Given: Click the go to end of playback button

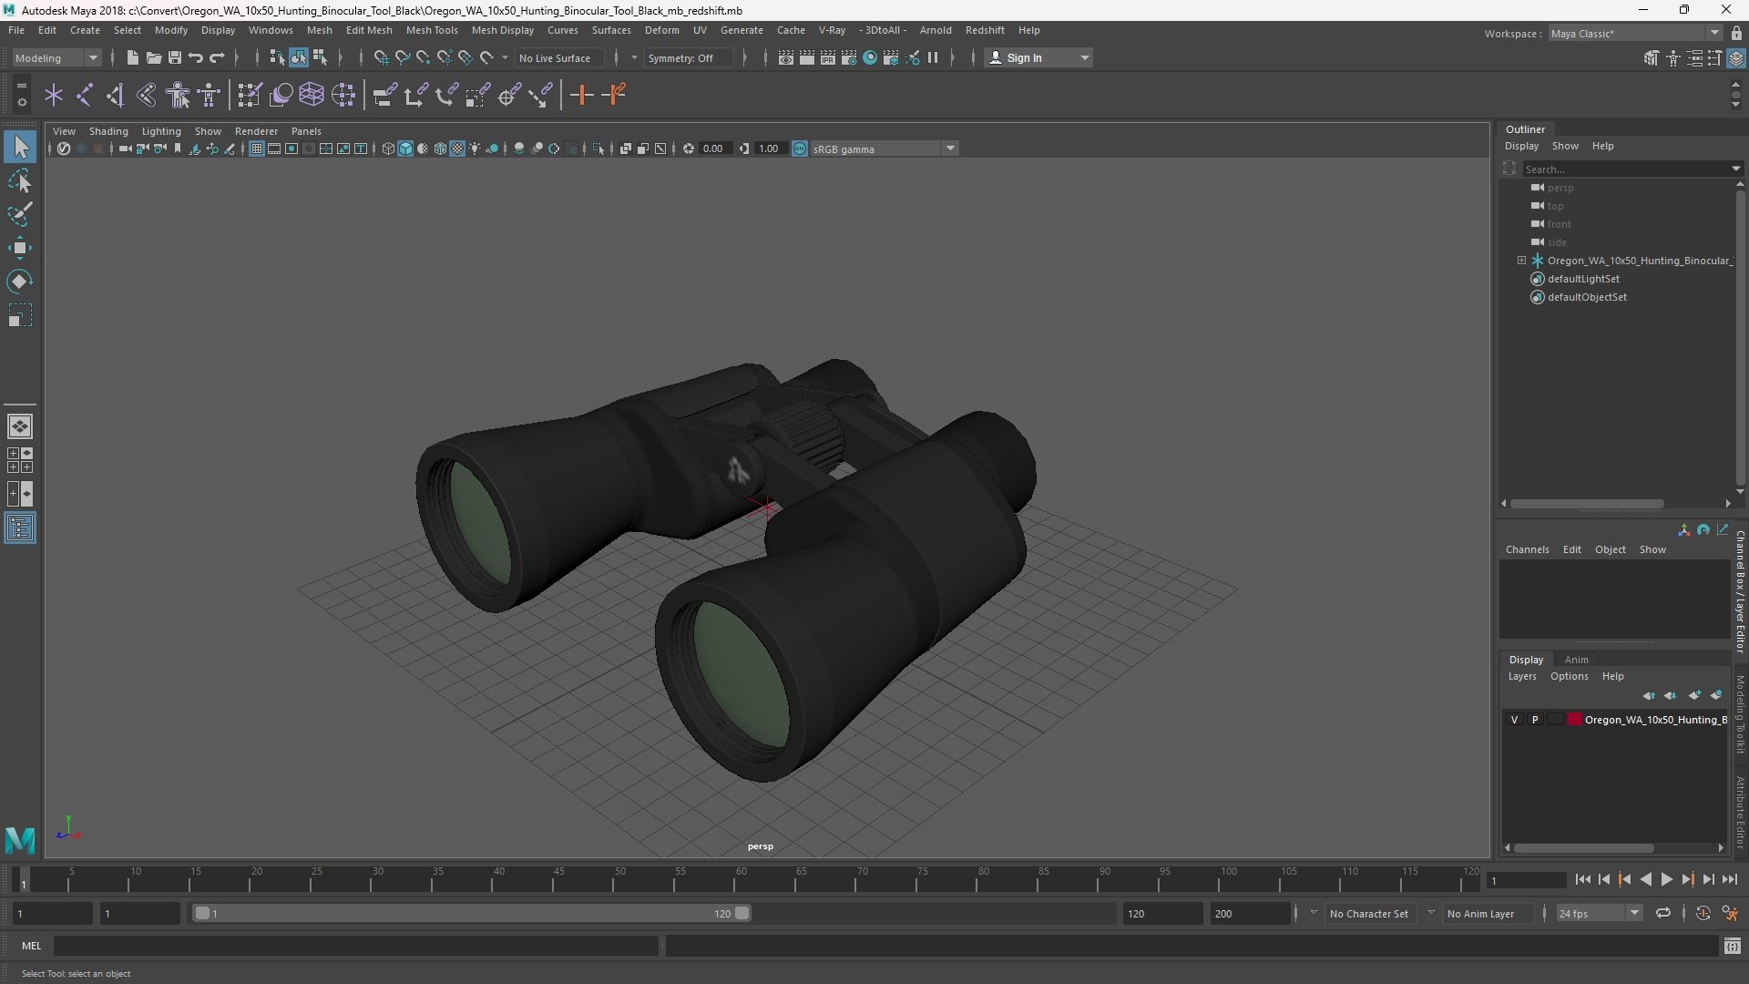Looking at the screenshot, I should pos(1729,879).
